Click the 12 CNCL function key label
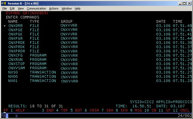The width and height of the screenshot is (193, 119). (x=181, y=110)
